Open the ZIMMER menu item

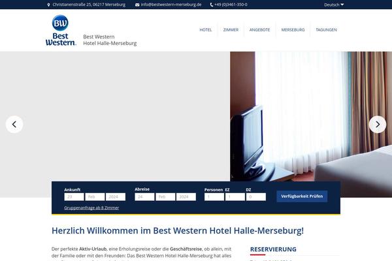tap(231, 30)
